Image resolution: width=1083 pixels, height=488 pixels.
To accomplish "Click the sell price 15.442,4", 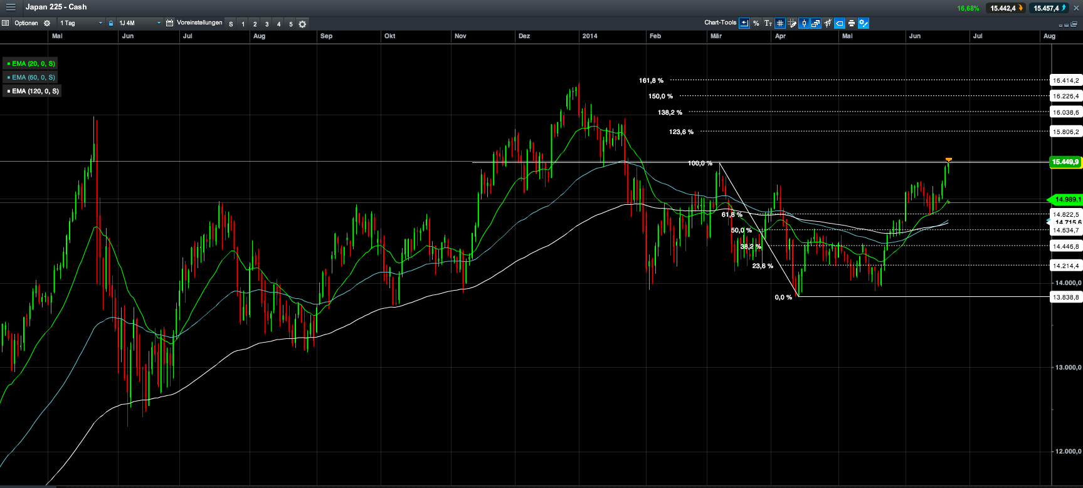I will 1005,8.
